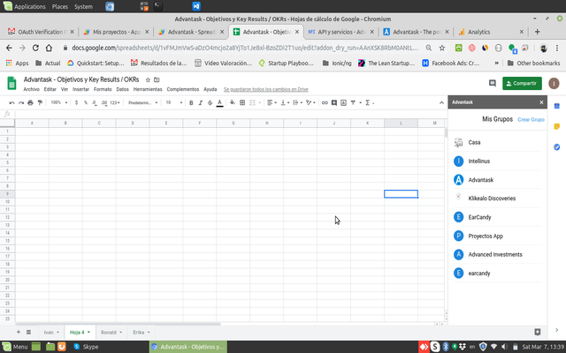Open Google Tasks side panel icon
566x353 pixels.
click(x=556, y=147)
